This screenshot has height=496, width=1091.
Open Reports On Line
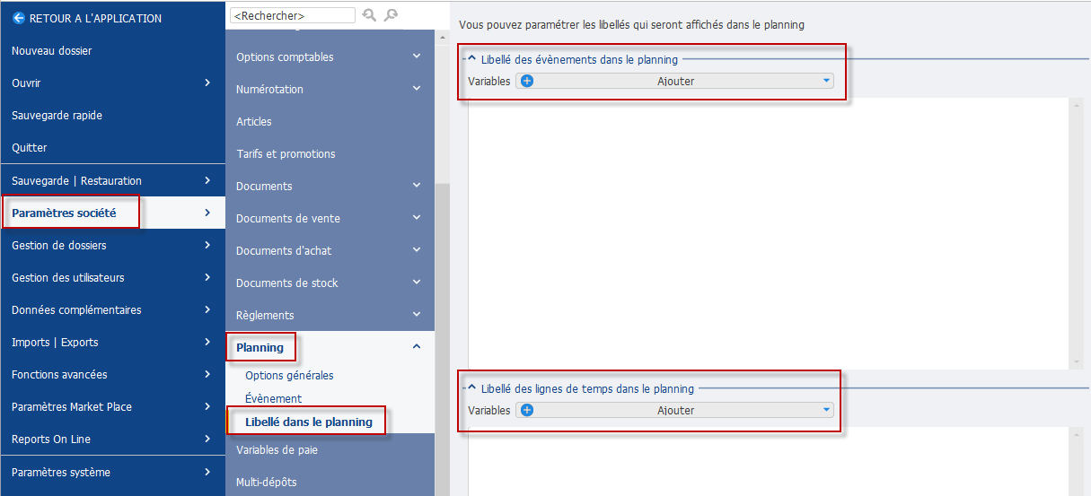point(112,439)
